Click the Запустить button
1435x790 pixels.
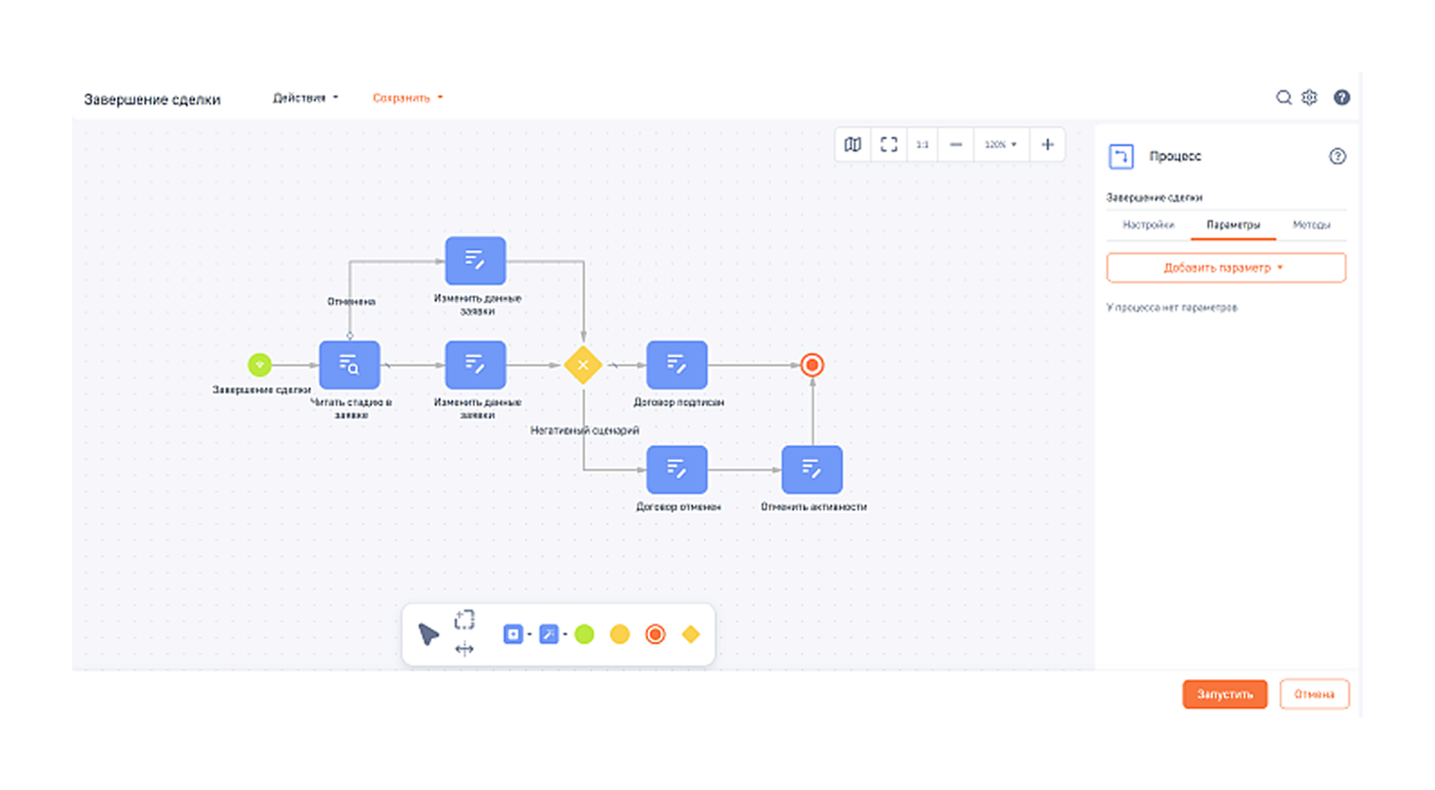[1225, 694]
